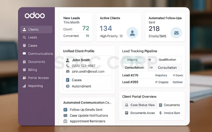212x132 pixels.
Task: Click the Communications chat icon
Action: tap(24, 54)
